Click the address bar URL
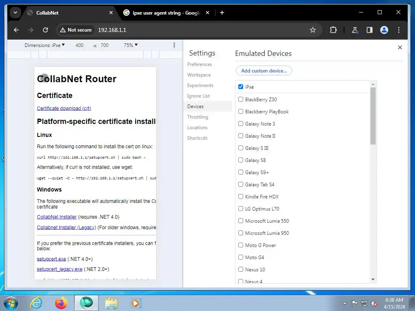 [x=112, y=30]
